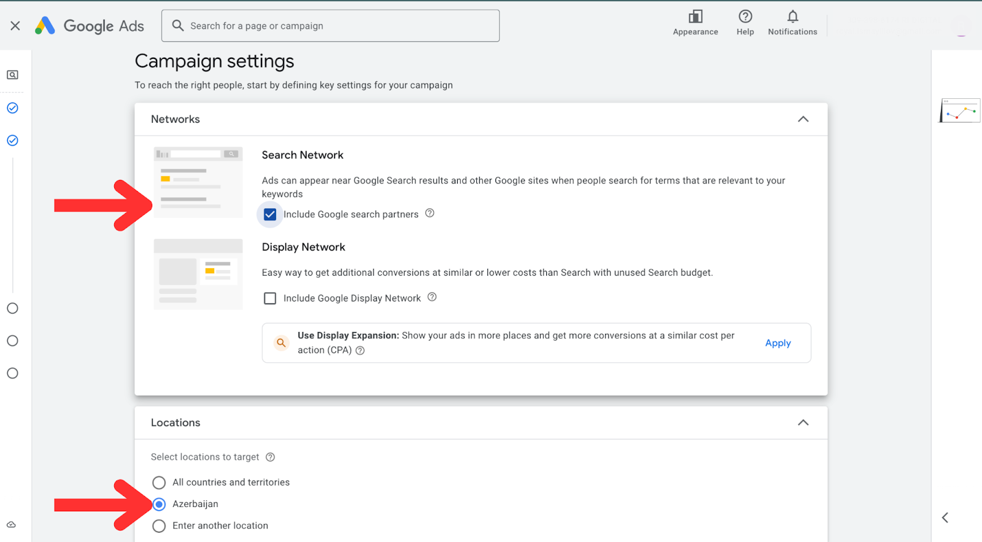Click the Networks section title
This screenshot has height=542, width=982.
[x=176, y=119]
